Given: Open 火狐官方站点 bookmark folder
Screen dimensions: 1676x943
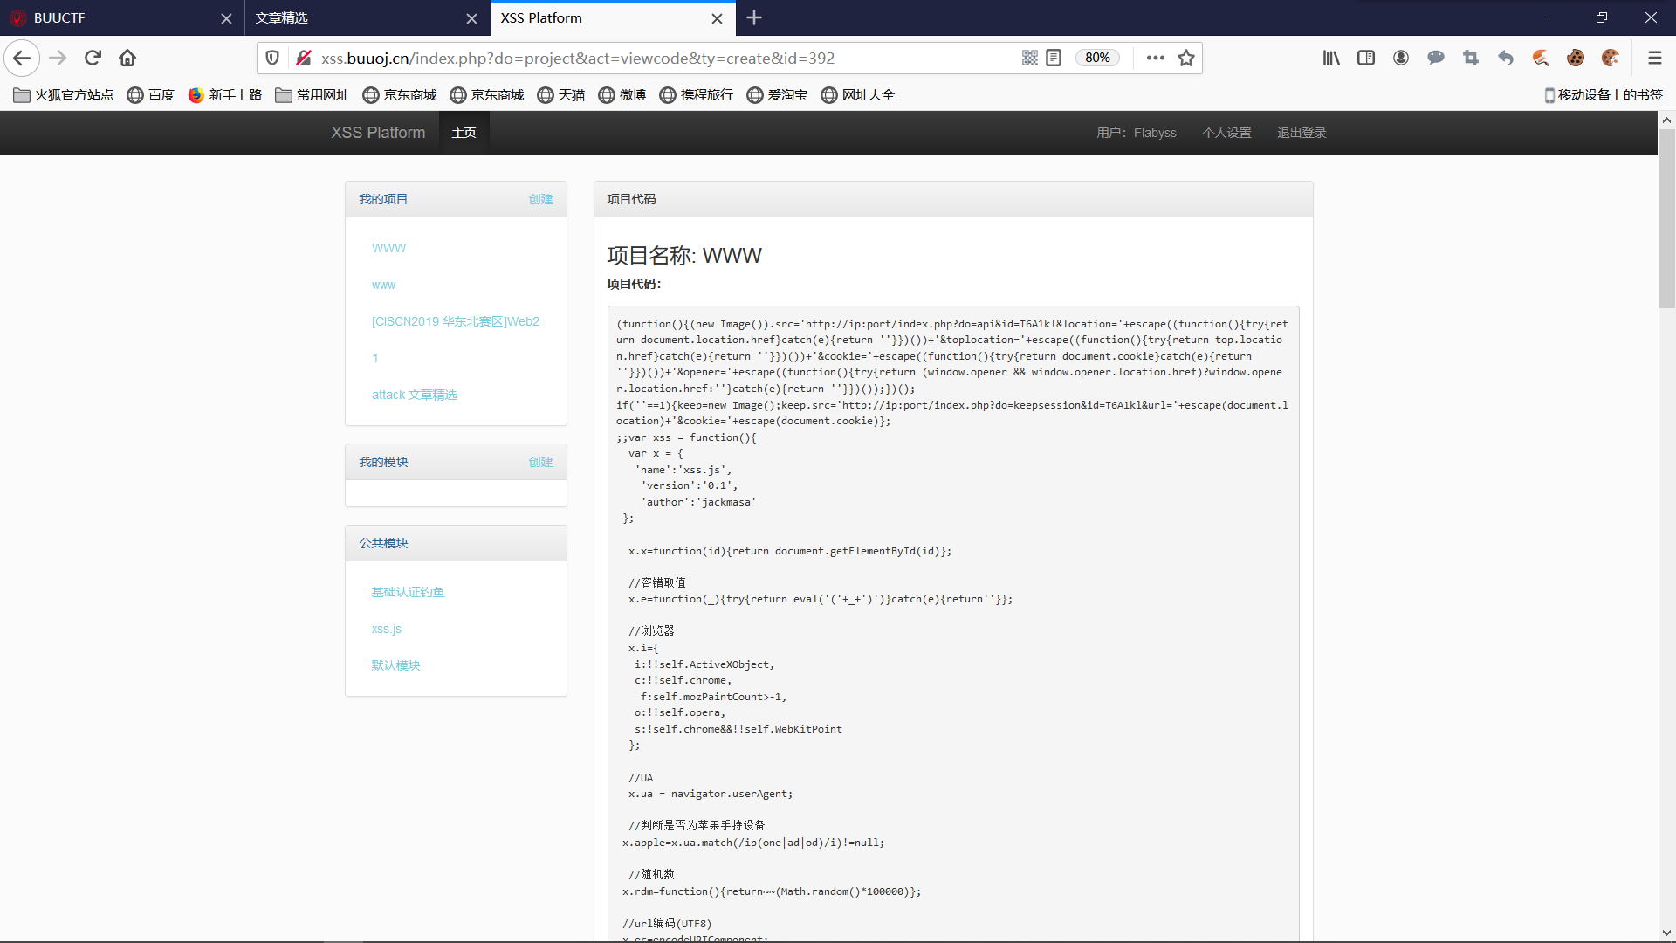Looking at the screenshot, I should pos(64,95).
